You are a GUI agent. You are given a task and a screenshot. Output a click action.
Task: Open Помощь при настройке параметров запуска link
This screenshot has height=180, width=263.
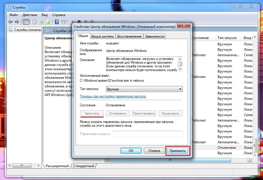(113, 96)
